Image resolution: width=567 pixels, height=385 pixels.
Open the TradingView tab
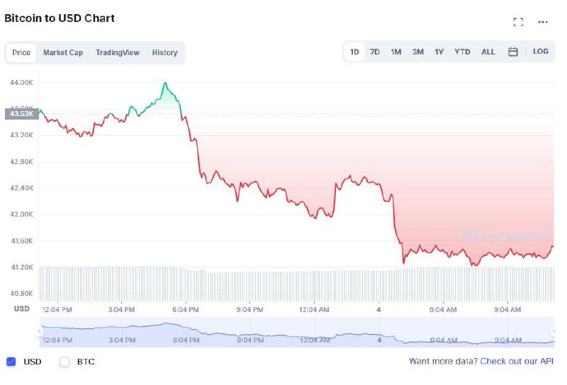coord(118,52)
